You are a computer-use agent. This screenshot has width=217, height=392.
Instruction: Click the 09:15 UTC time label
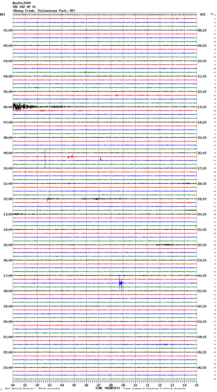[202, 46]
